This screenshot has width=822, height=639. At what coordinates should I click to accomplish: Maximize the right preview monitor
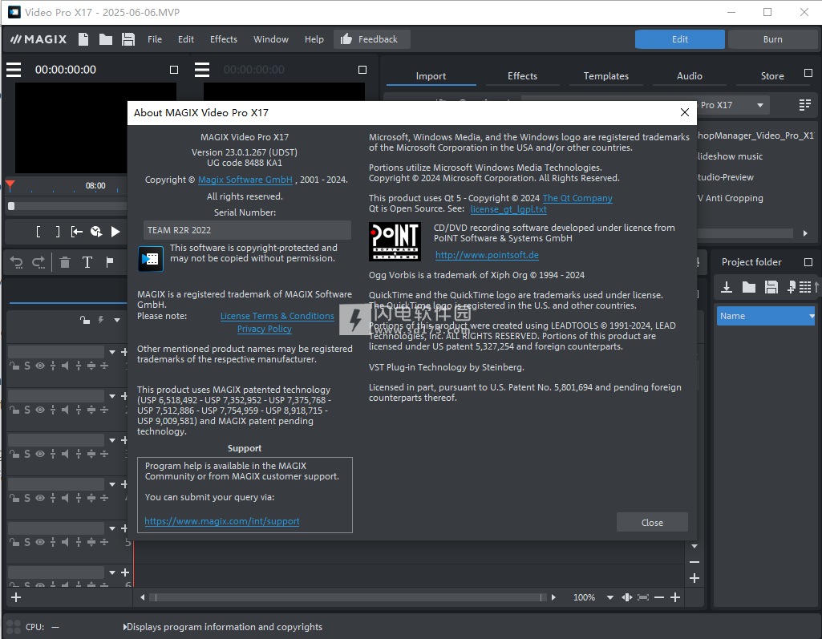(x=362, y=70)
